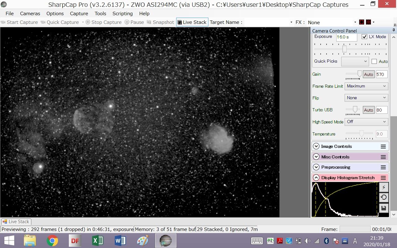Click the Exposure value input field
The width and height of the screenshot is (397, 248).
pyautogui.click(x=346, y=37)
